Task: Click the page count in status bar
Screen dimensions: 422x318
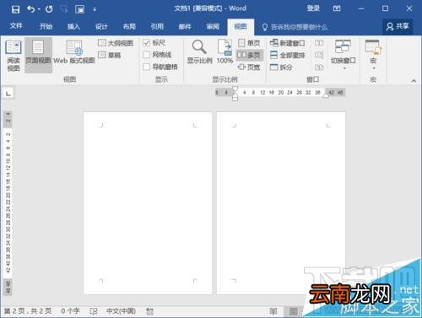Action: tap(28, 311)
